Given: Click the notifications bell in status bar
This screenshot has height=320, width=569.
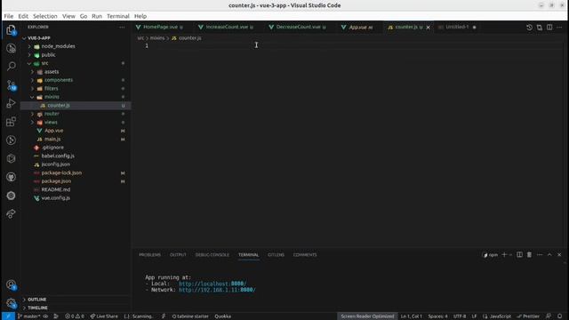Looking at the screenshot, I should tap(560, 316).
